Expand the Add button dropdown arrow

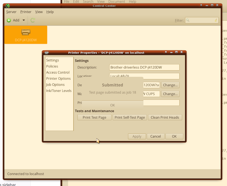[24, 20]
